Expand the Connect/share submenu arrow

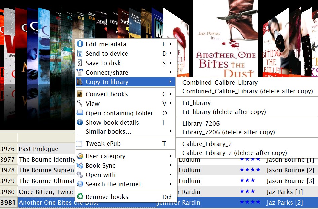tap(170, 72)
